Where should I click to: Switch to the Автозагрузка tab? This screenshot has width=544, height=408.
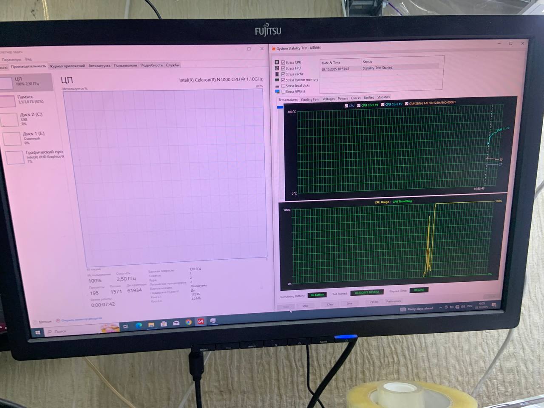(x=99, y=66)
